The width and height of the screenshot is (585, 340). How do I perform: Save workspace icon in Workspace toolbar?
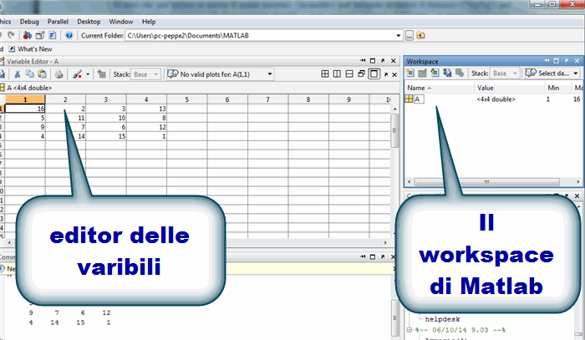click(x=447, y=73)
